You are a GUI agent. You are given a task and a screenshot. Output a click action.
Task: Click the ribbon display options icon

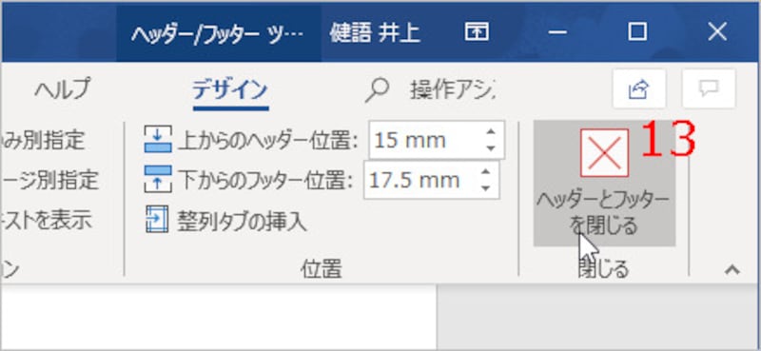pos(477,32)
